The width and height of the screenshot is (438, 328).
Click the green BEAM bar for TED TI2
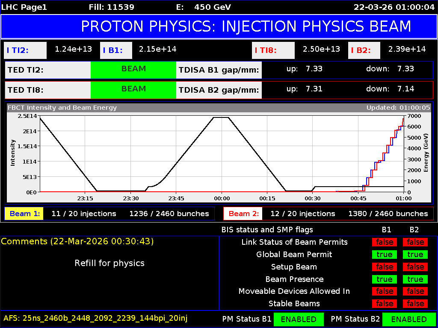pyautogui.click(x=133, y=70)
